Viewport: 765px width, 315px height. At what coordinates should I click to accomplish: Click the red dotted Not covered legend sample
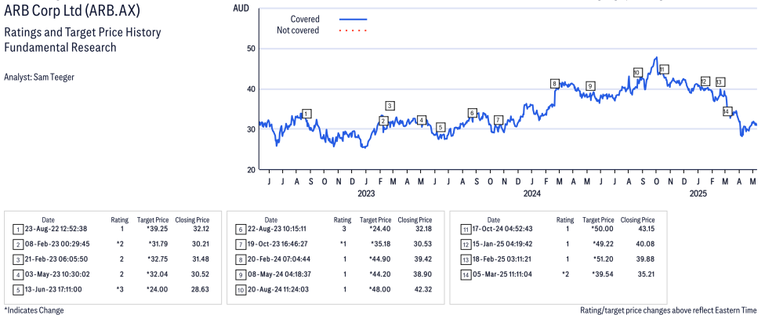click(x=353, y=31)
